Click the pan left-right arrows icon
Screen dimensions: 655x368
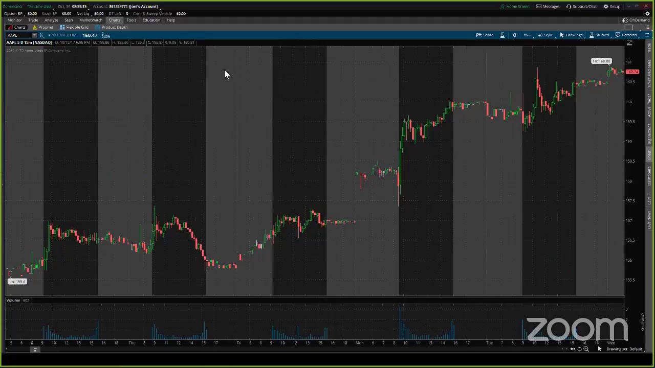point(573,349)
